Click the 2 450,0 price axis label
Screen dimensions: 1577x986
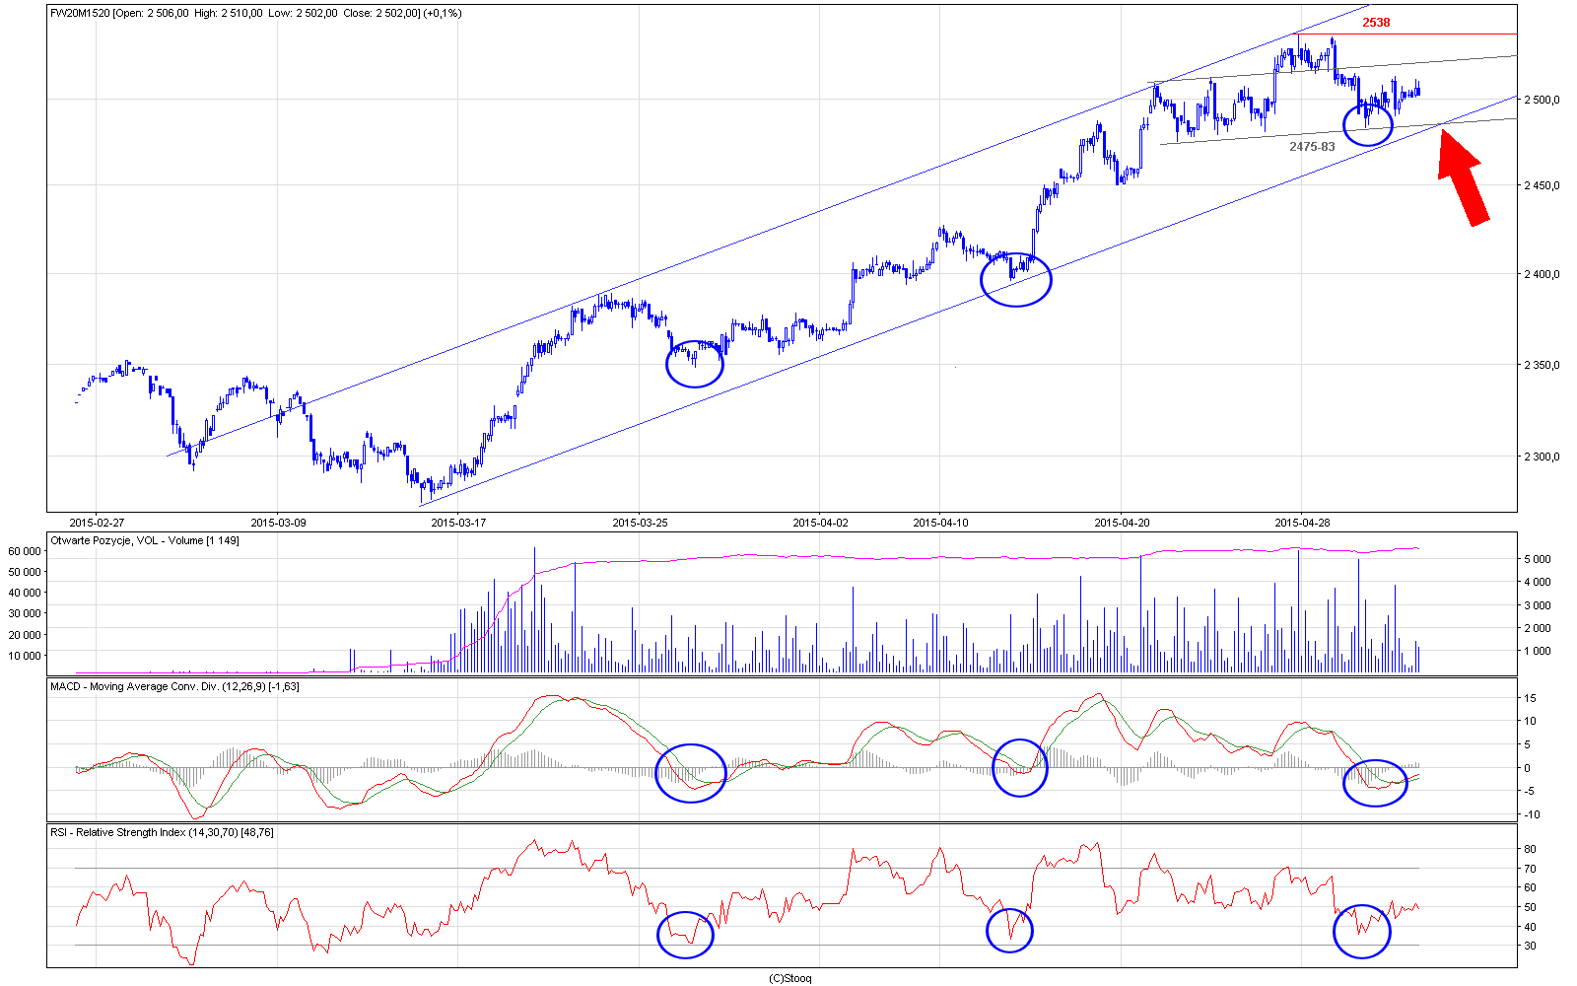(x=1542, y=185)
